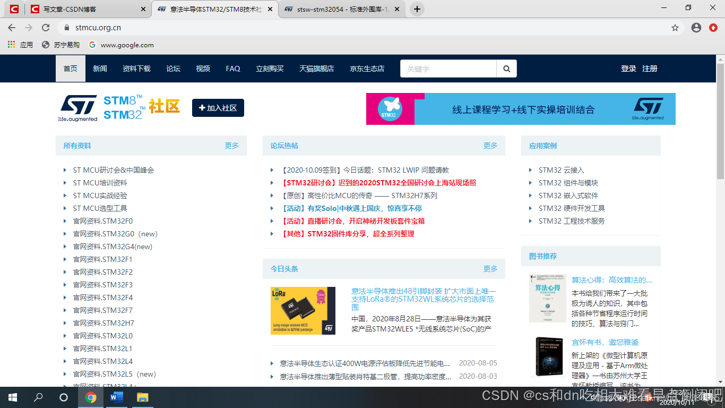725x408 pixels.
Task: Open 官网资料.STM32F0 item
Action: 102,221
